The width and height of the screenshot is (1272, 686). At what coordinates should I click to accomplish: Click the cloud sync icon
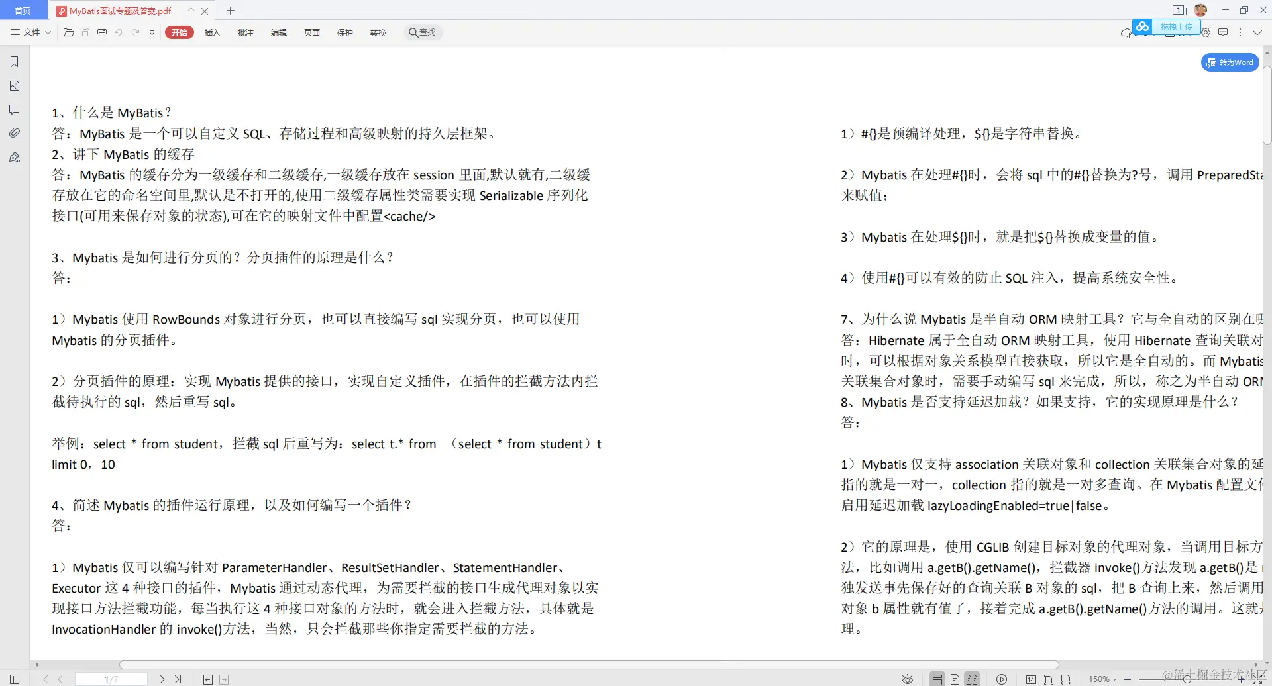(x=1125, y=32)
